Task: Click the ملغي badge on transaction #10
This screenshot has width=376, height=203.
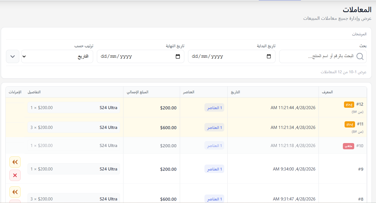Action: (x=349, y=146)
